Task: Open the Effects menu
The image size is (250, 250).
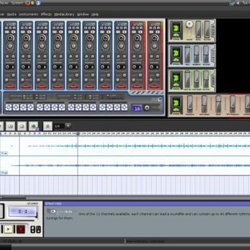Action: coord(46,14)
